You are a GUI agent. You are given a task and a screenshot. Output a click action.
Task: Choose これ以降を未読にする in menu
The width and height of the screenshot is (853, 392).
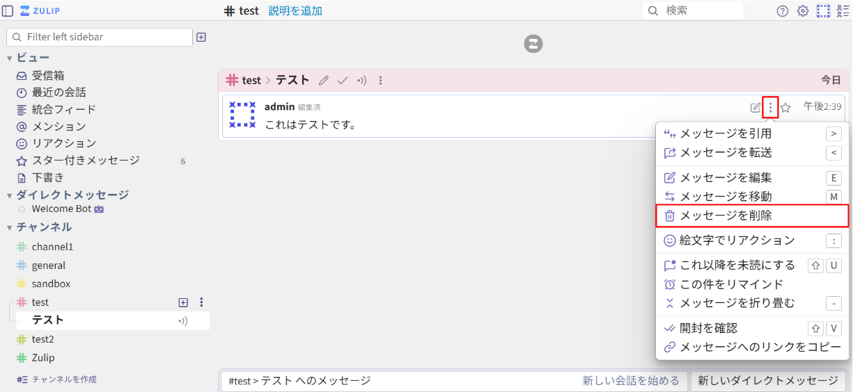click(x=752, y=266)
